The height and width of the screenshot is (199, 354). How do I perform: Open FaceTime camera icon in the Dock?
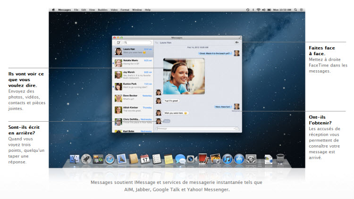coord(192,159)
